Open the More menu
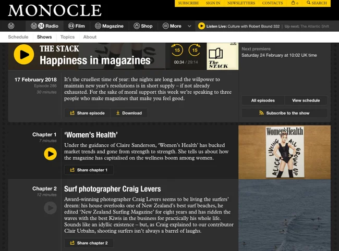Viewport: 339px width, 251px height. (x=172, y=26)
